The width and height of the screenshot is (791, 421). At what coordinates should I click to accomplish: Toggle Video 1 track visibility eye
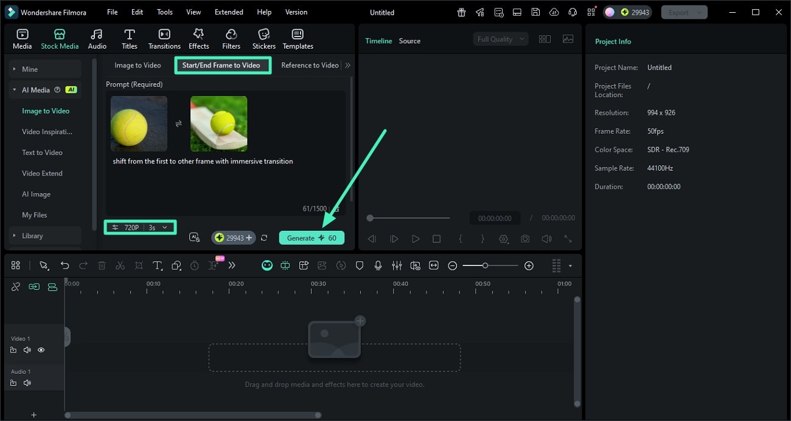(x=41, y=350)
